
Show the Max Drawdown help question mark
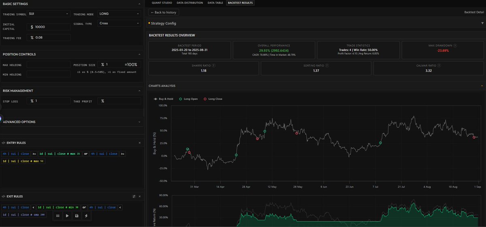click(x=456, y=46)
